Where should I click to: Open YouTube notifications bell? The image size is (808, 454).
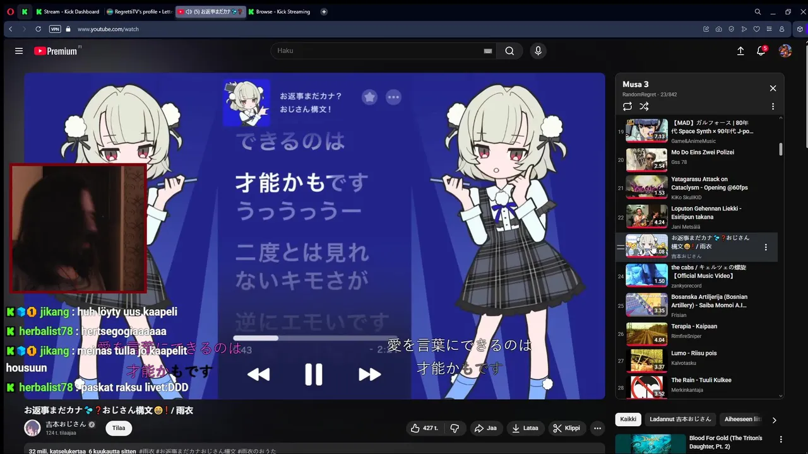(761, 51)
